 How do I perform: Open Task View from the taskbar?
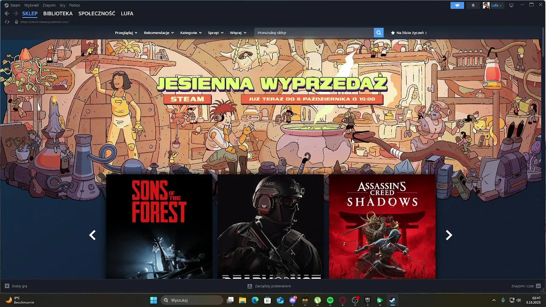[230, 300]
